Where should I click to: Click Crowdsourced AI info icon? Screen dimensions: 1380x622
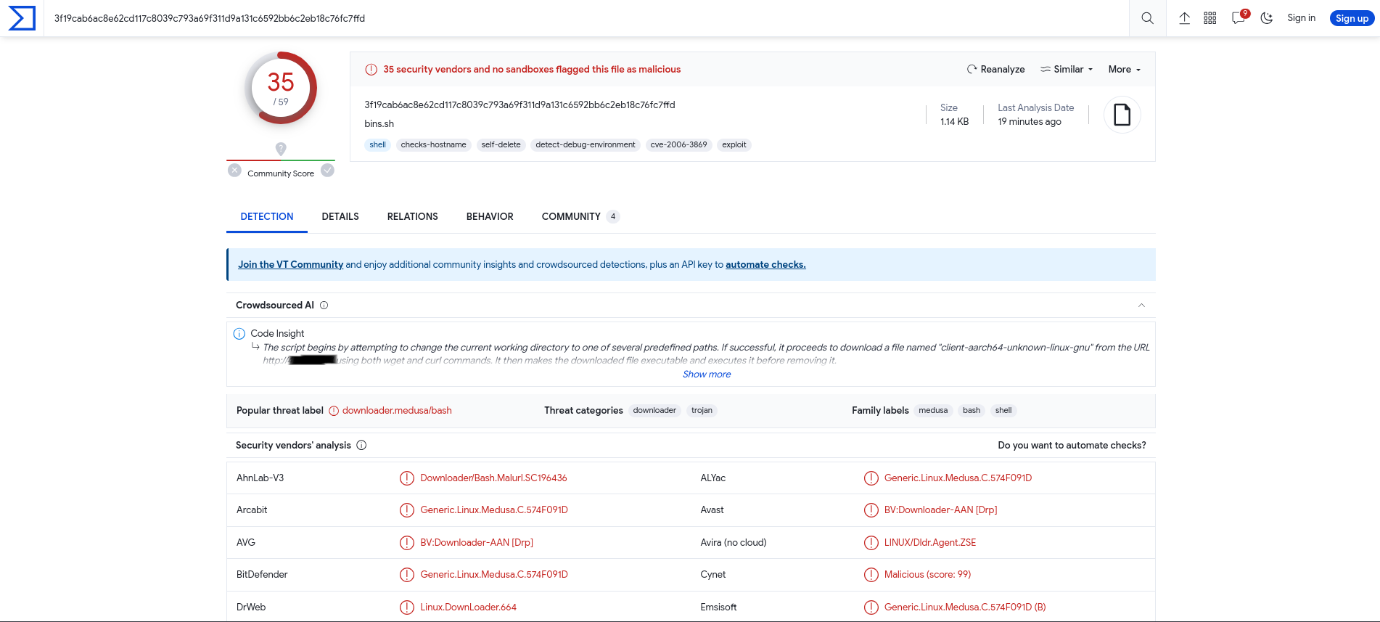(324, 306)
